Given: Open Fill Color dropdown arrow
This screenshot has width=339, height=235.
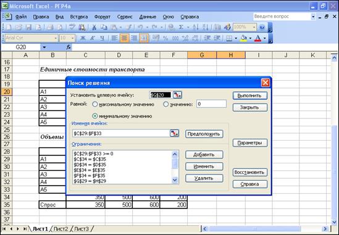Looking at the screenshot, I should pyautogui.click(x=250, y=38).
